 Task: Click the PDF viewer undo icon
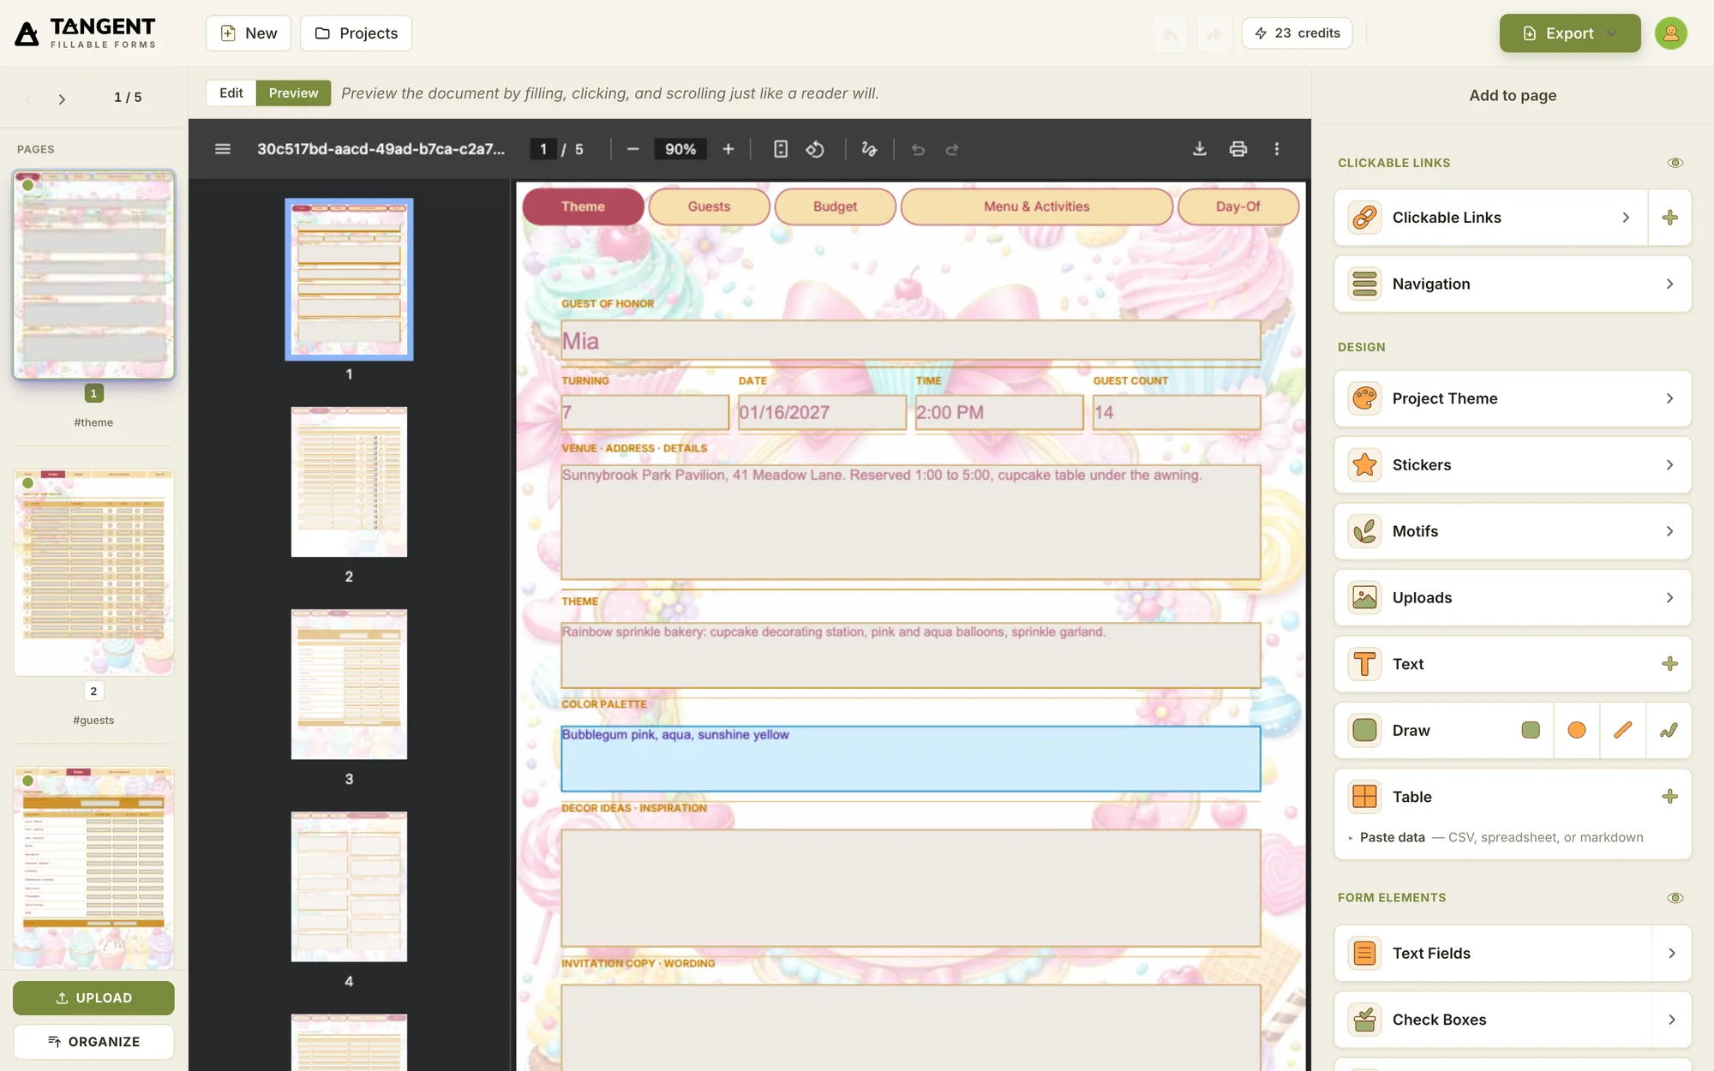tap(918, 149)
